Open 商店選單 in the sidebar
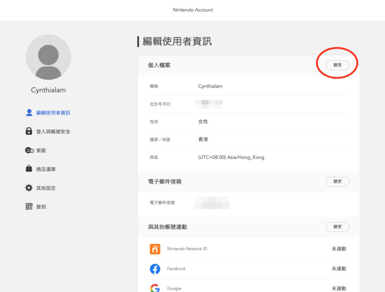Viewport: 385px width, 292px height. coord(46,169)
